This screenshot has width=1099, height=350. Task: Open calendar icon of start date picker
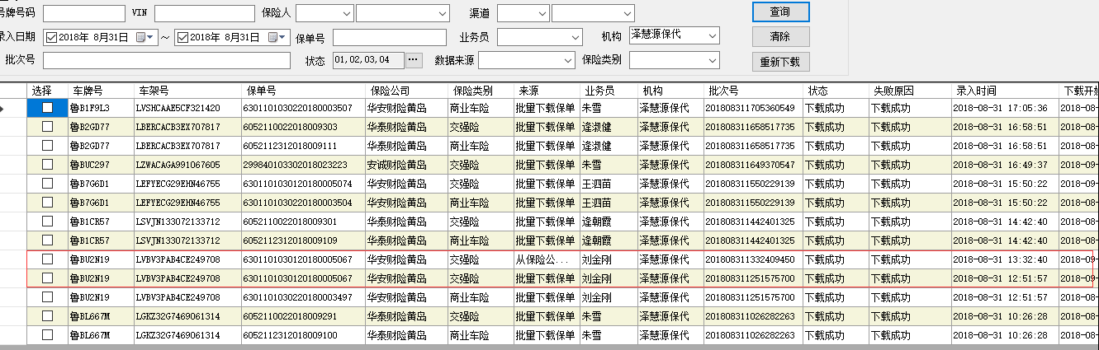pos(140,37)
